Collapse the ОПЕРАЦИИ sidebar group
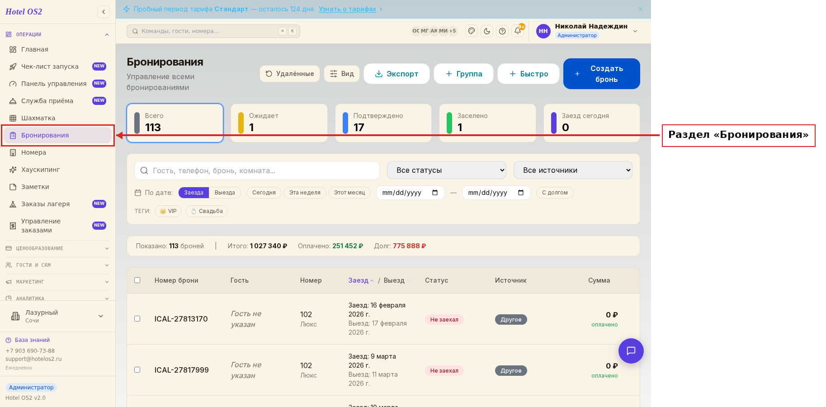This screenshot has height=407, width=826. 57,34
